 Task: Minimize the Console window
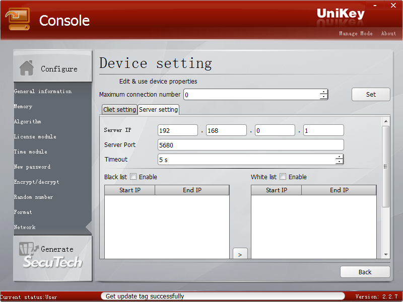pos(375,5)
